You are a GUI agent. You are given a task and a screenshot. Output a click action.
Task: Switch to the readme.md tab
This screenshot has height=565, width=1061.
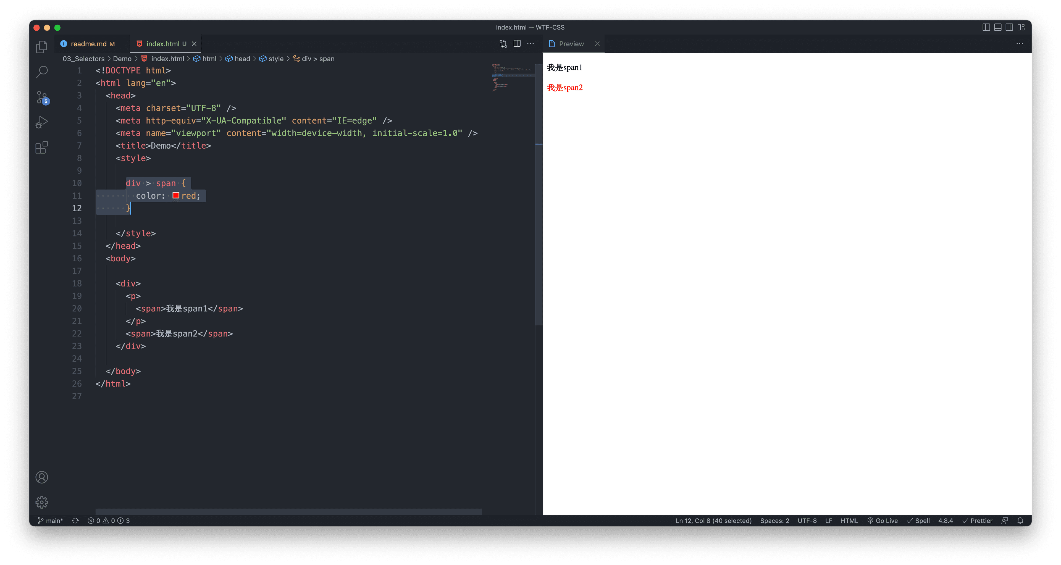88,44
